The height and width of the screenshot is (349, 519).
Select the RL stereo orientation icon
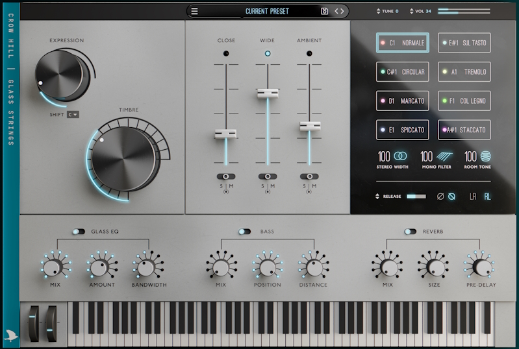pyautogui.click(x=487, y=197)
